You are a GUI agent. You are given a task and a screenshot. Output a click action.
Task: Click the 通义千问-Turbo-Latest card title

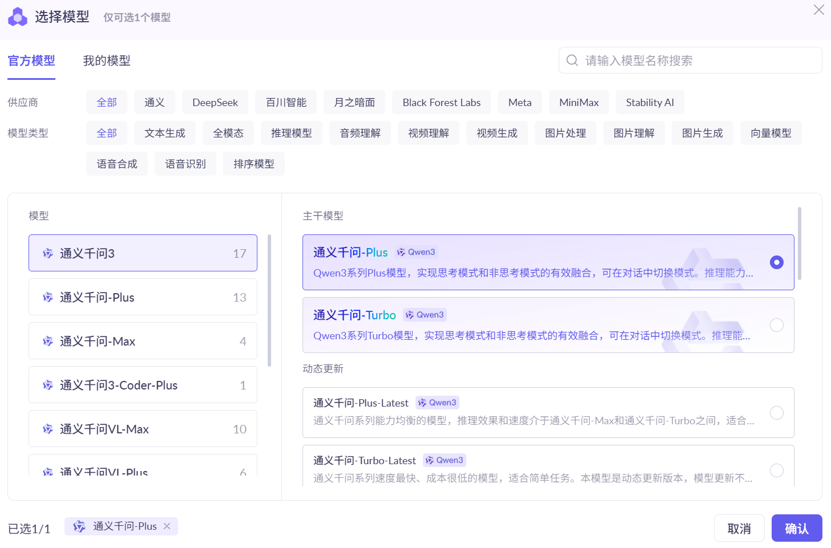click(365, 461)
